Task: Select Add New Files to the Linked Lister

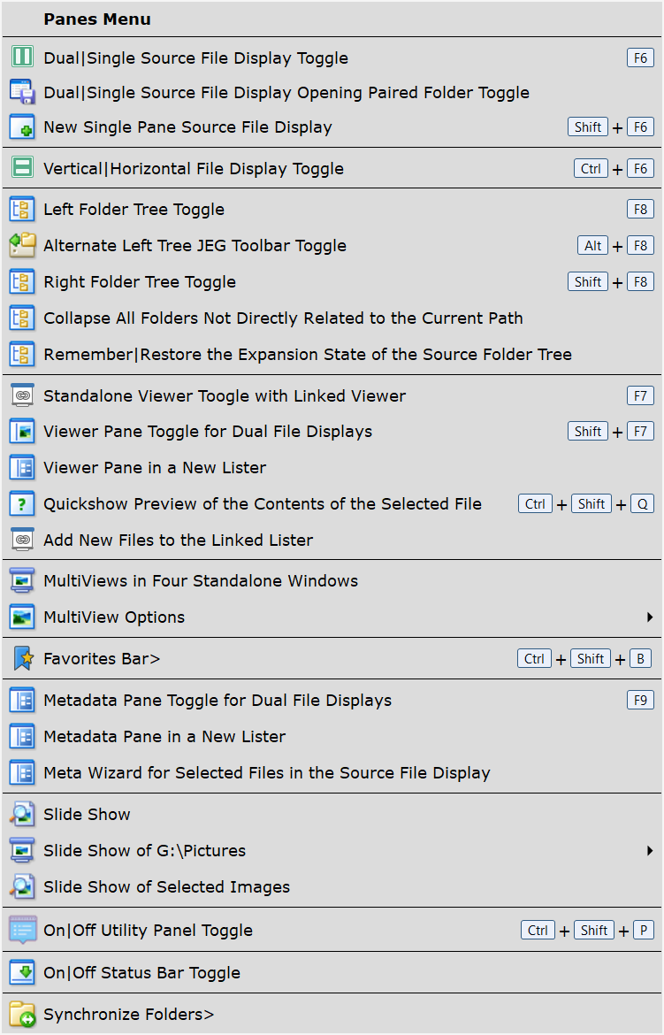Action: [178, 540]
